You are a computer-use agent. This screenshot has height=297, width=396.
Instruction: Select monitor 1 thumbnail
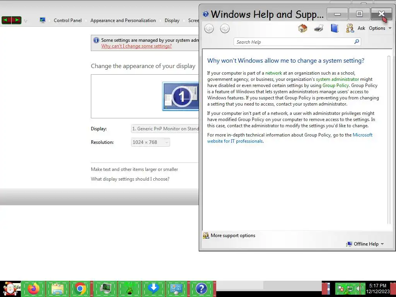coord(181,96)
